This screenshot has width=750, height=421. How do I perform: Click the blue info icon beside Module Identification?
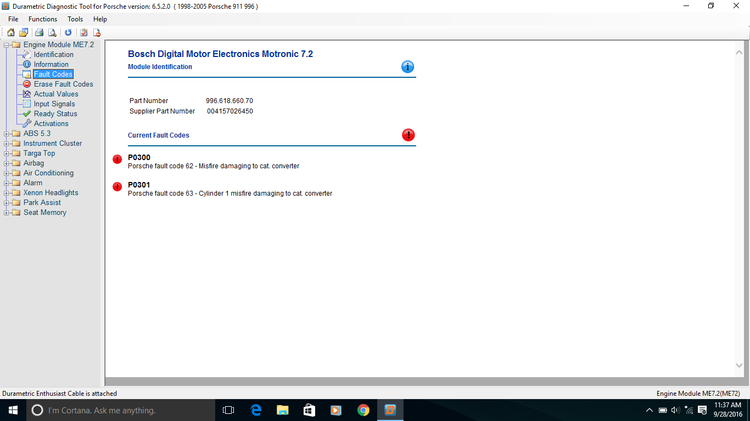(407, 67)
